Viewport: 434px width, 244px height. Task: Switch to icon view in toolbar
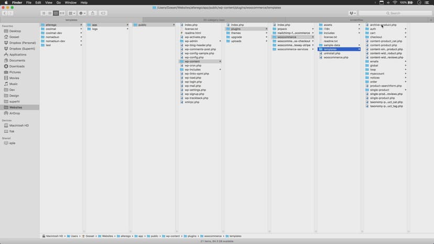44,13
